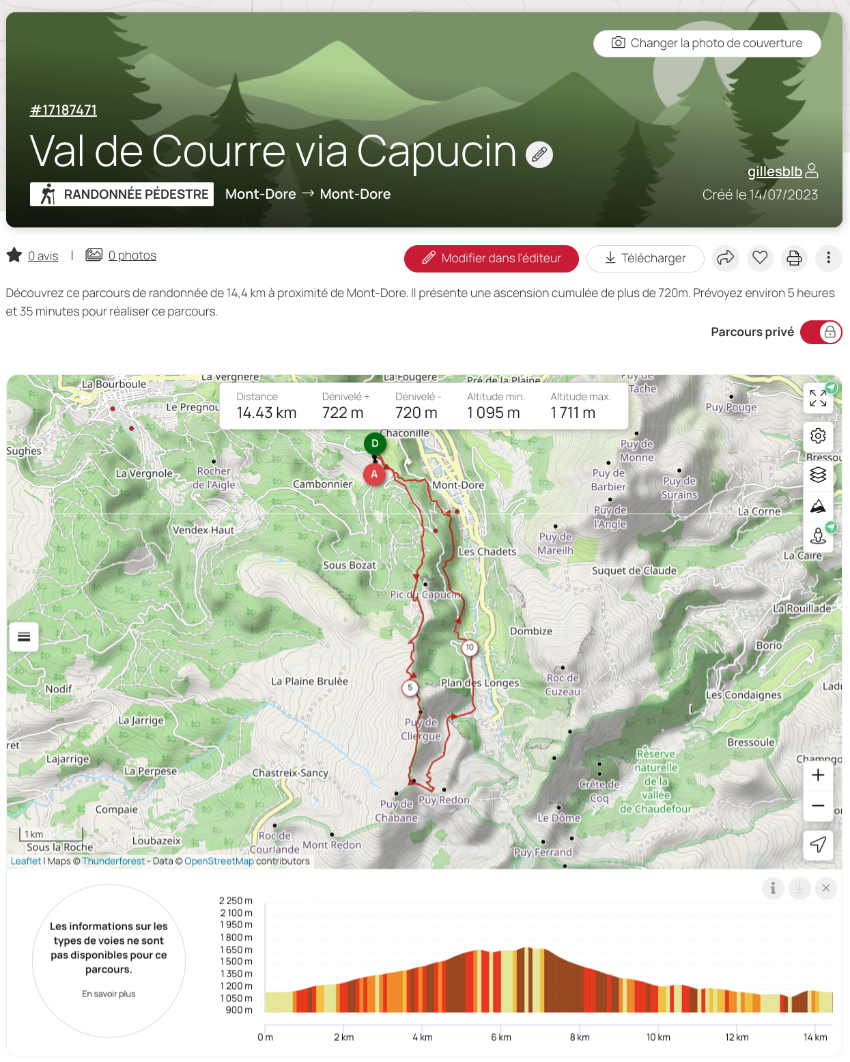Screen dimensions: 850x1062
Task: Open map layers selector
Action: pos(818,474)
